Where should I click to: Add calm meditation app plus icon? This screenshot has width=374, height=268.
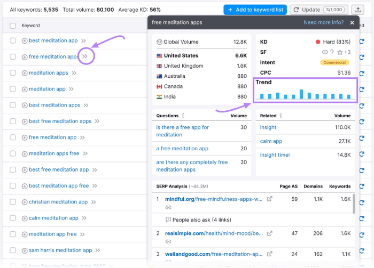(25, 218)
